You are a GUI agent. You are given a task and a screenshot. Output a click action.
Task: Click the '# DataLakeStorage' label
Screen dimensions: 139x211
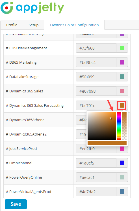[22, 77]
